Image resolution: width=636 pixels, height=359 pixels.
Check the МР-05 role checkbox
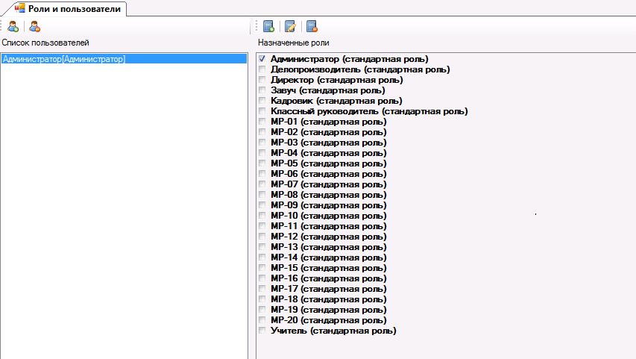tap(262, 163)
